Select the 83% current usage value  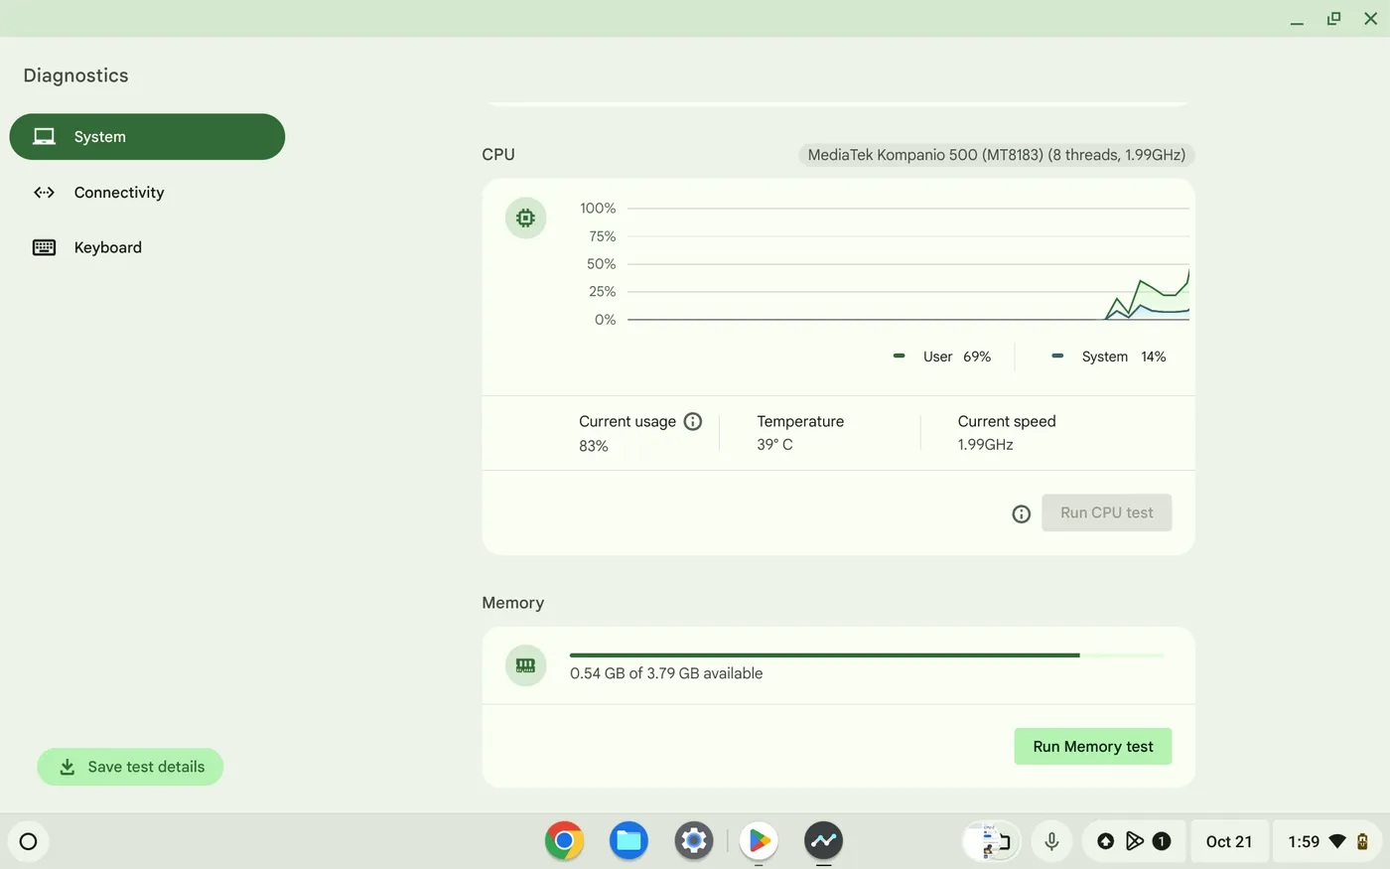tap(594, 446)
